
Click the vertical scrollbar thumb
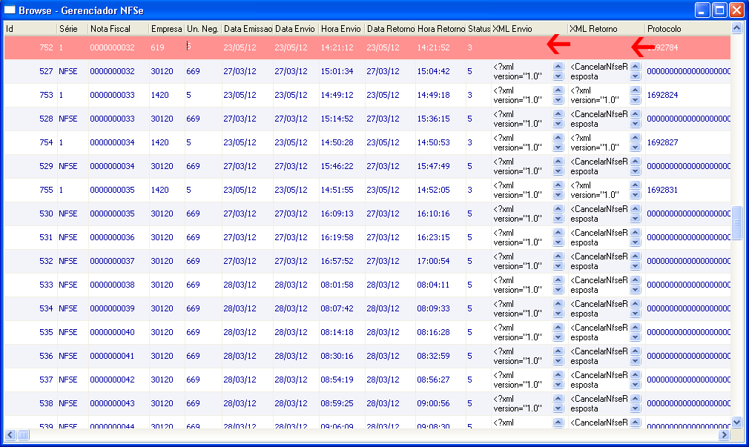coord(736,223)
